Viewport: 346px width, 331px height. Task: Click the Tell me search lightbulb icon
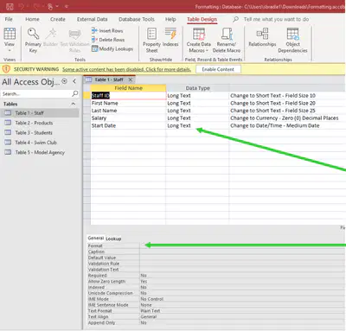click(x=235, y=19)
